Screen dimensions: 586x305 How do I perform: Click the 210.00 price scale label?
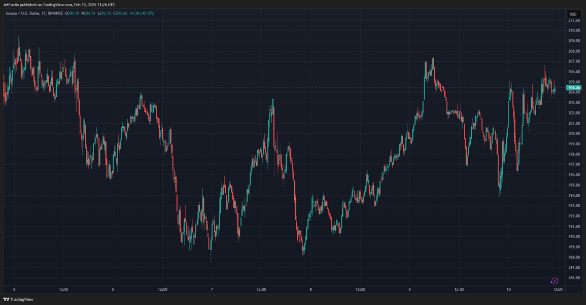pyautogui.click(x=574, y=30)
